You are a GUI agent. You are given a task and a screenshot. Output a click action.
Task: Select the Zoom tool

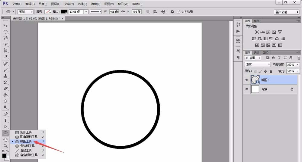click(x=5, y=146)
